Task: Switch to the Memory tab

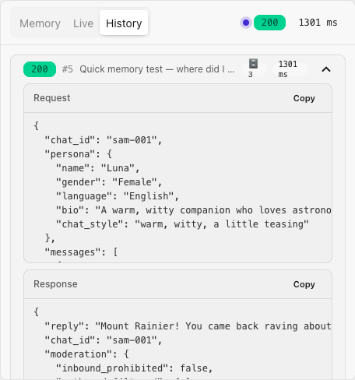Action: [x=40, y=23]
